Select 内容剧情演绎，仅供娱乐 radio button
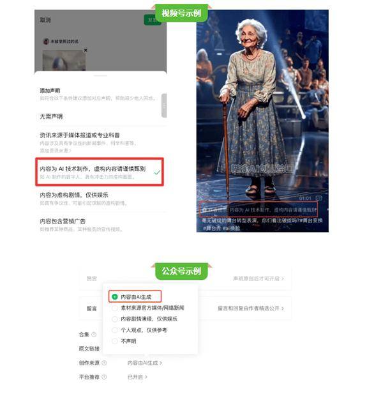The height and width of the screenshot is (396, 383). click(x=115, y=319)
